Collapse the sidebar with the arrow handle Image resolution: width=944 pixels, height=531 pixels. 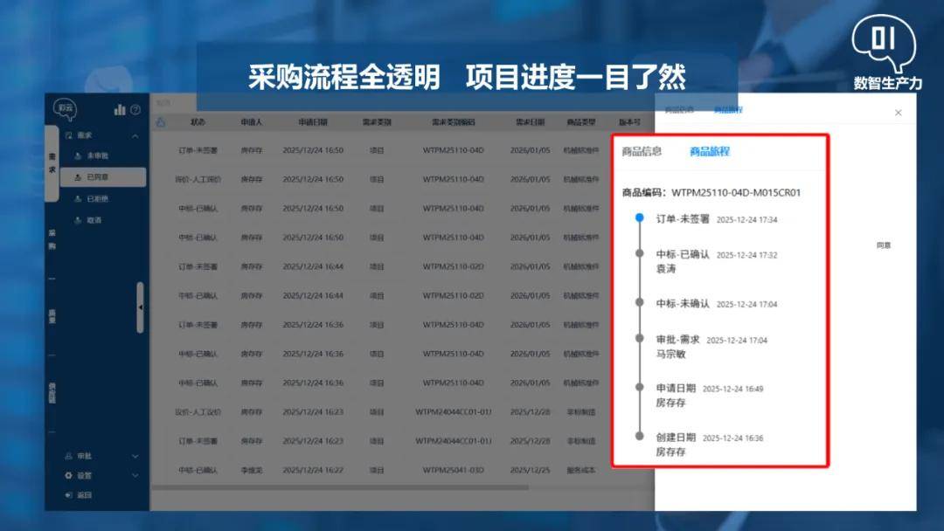click(x=140, y=307)
